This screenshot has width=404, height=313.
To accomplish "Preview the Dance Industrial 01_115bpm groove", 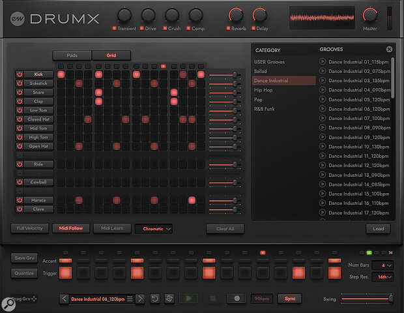I will 323,61.
